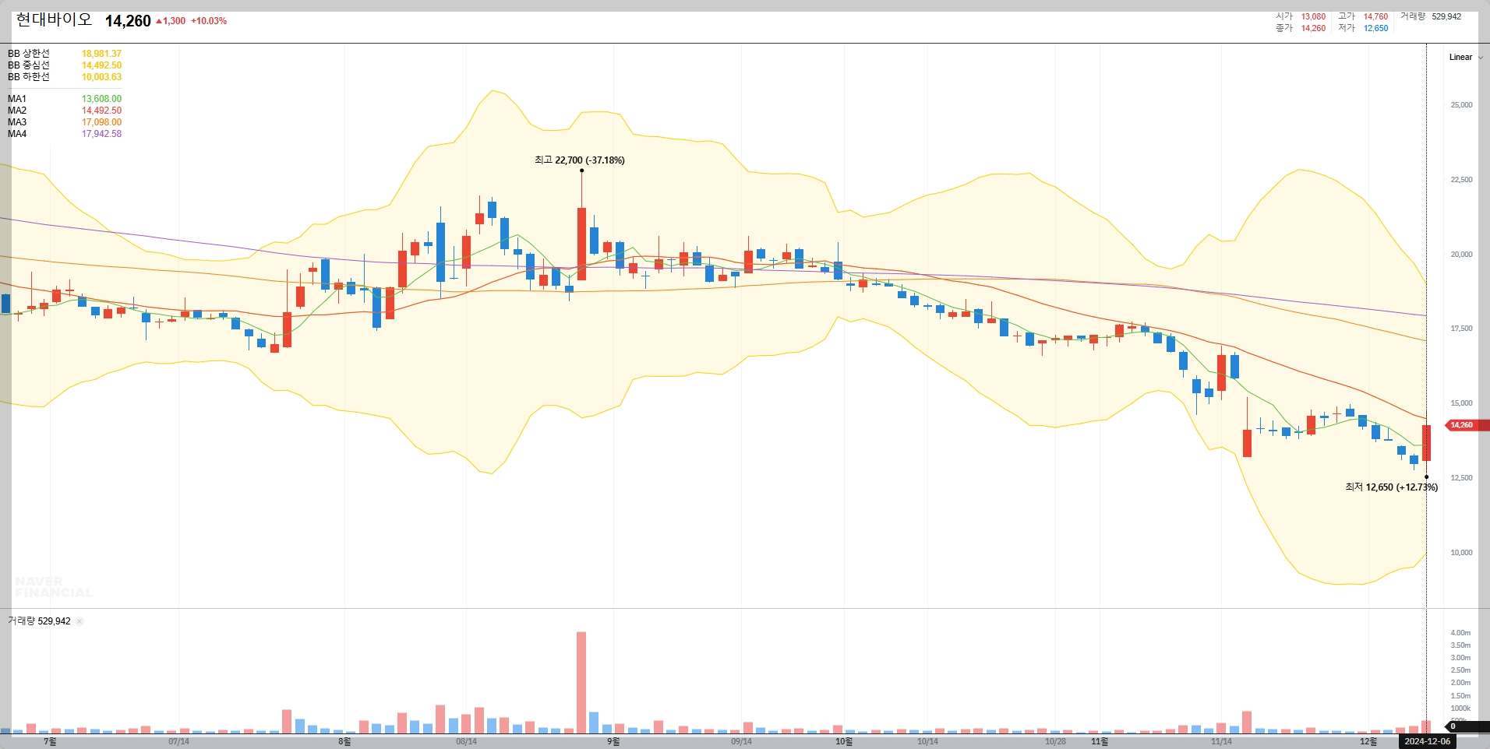Image resolution: width=1490 pixels, height=749 pixels.
Task: Click the 현대바이오 stock name title
Action: tap(54, 20)
